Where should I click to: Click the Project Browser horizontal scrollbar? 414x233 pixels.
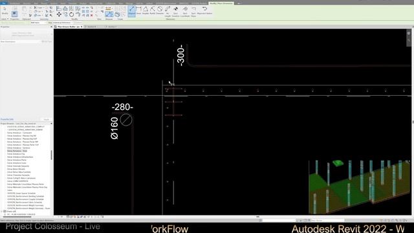17,217
